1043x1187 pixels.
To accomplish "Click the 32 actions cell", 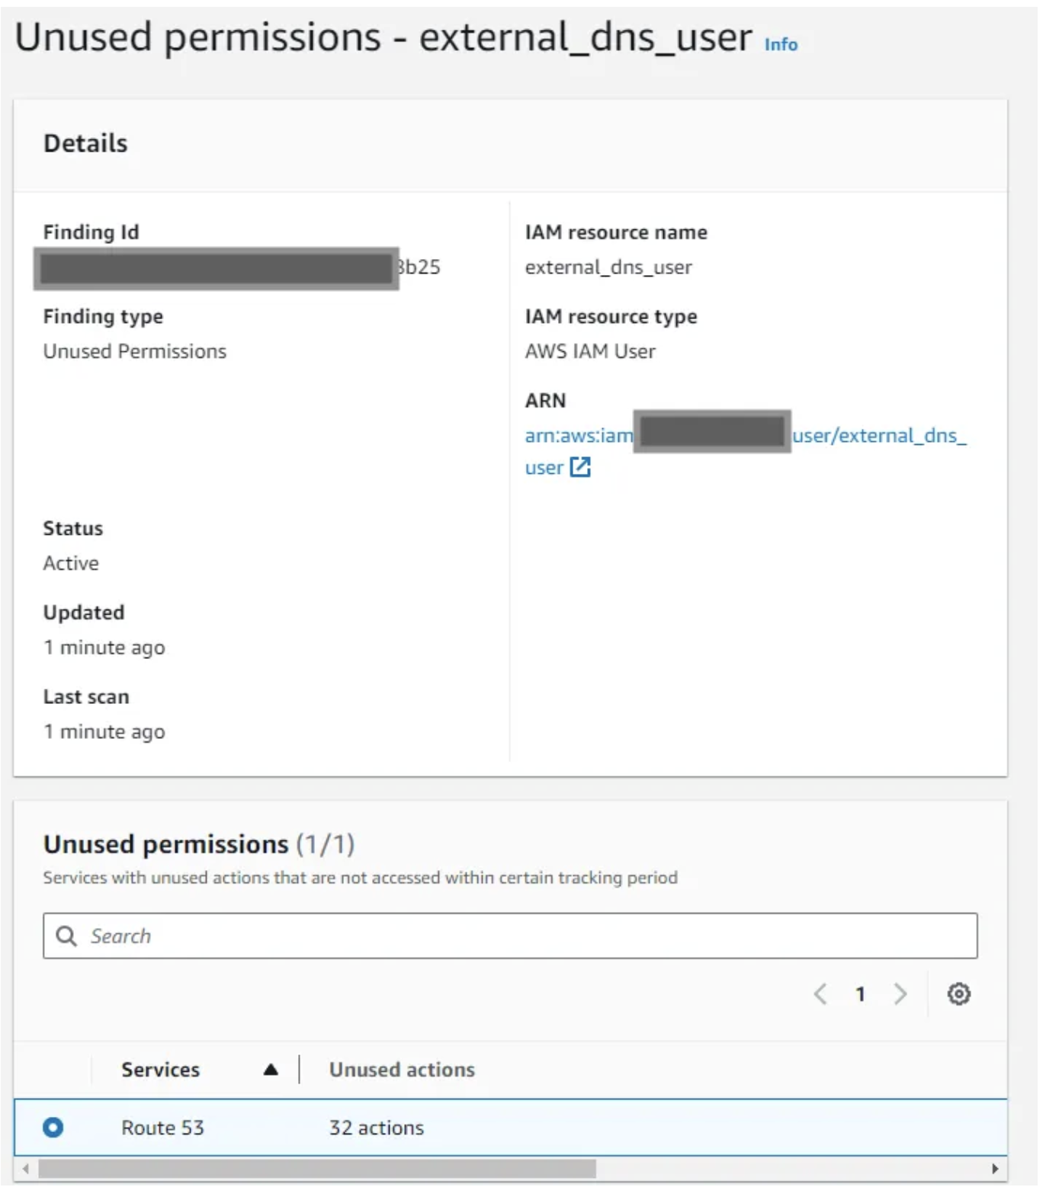I will 376,1128.
